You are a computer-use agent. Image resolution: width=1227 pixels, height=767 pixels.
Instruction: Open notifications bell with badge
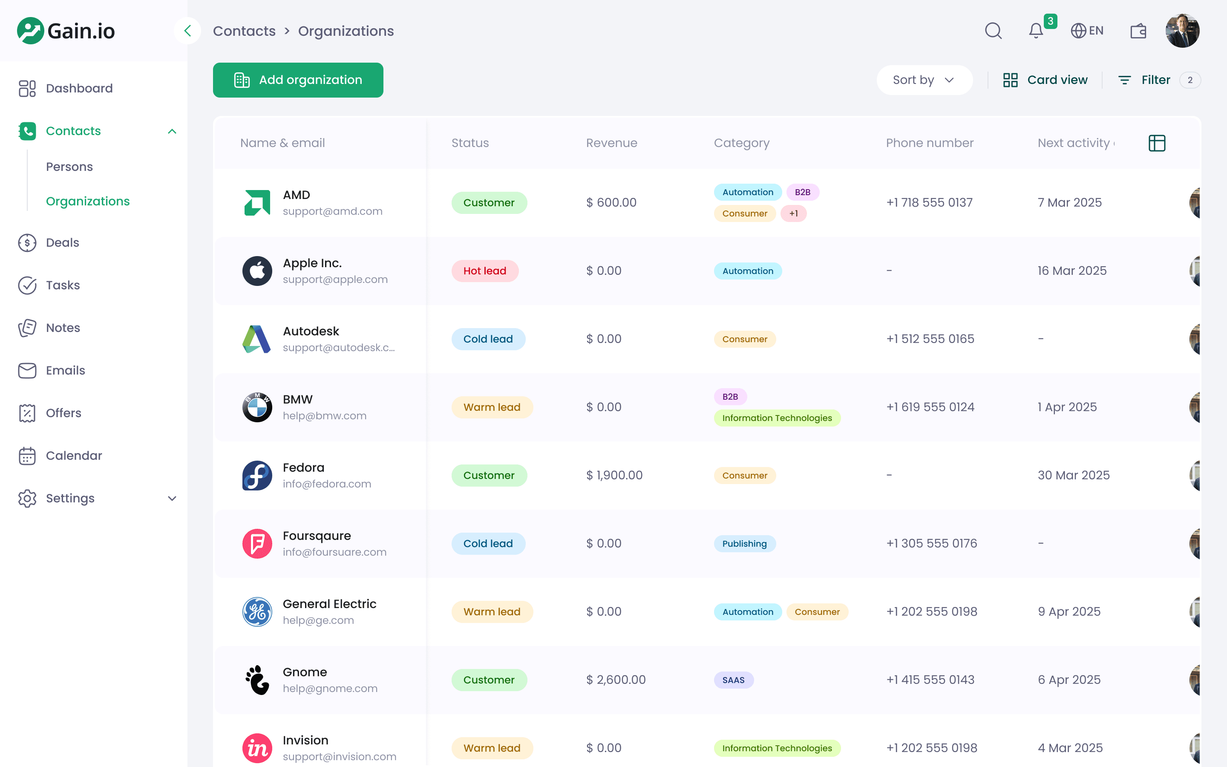pyautogui.click(x=1036, y=31)
